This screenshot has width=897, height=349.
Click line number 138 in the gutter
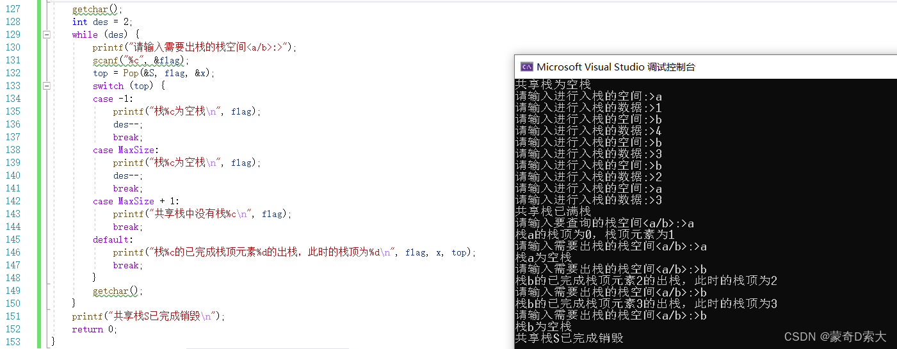(x=13, y=150)
